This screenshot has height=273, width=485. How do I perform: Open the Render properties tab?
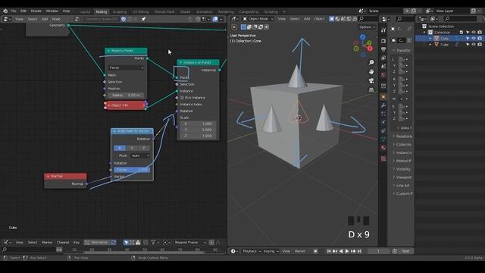coord(383,40)
